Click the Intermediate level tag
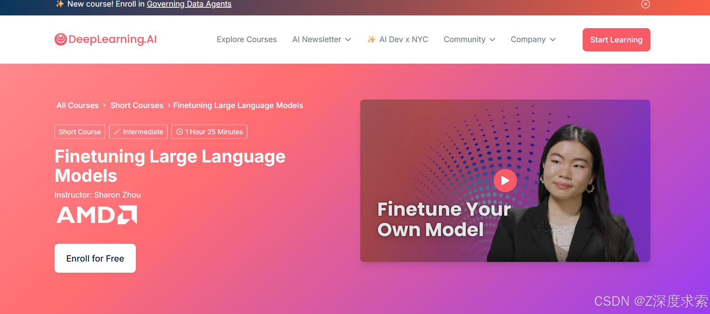This screenshot has width=710, height=314. [x=138, y=132]
